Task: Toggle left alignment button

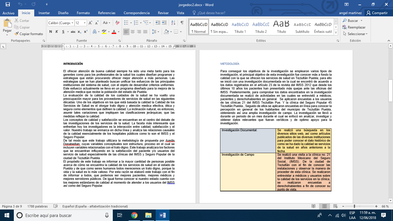Action: pyautogui.click(x=126, y=32)
